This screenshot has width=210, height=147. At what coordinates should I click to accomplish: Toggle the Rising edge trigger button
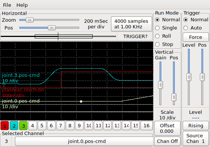click(196, 126)
